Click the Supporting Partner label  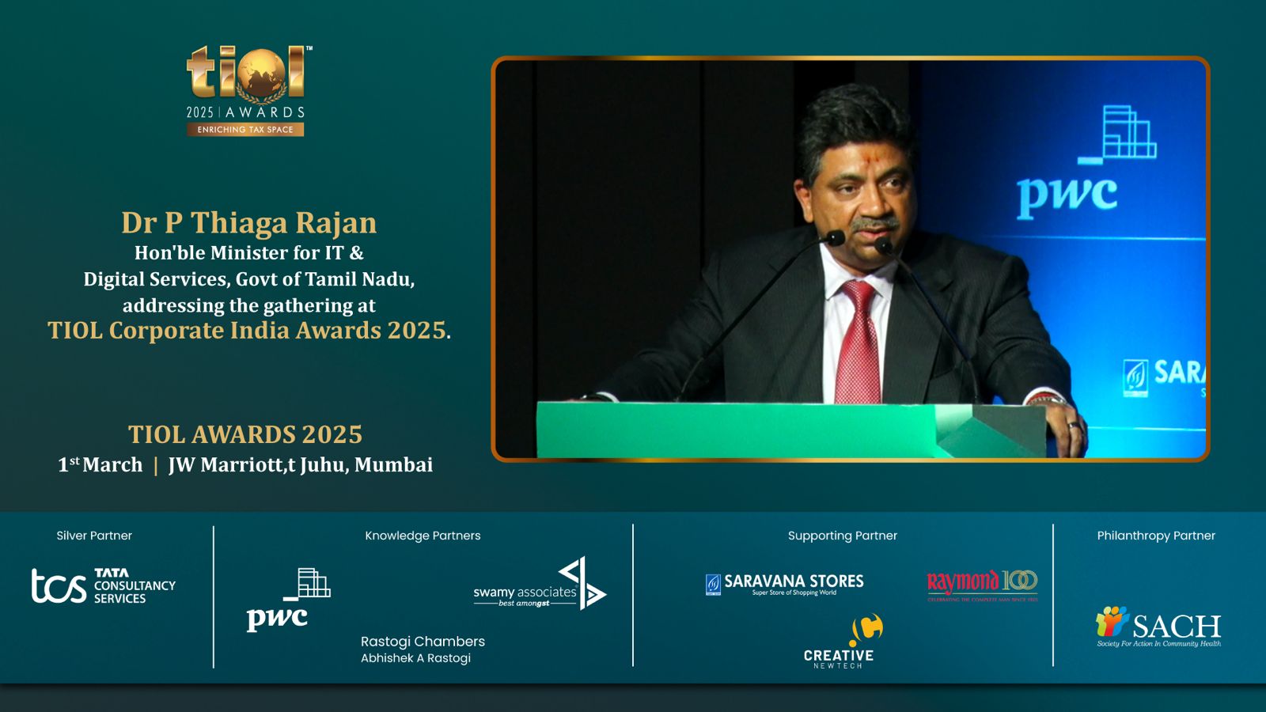click(x=842, y=536)
